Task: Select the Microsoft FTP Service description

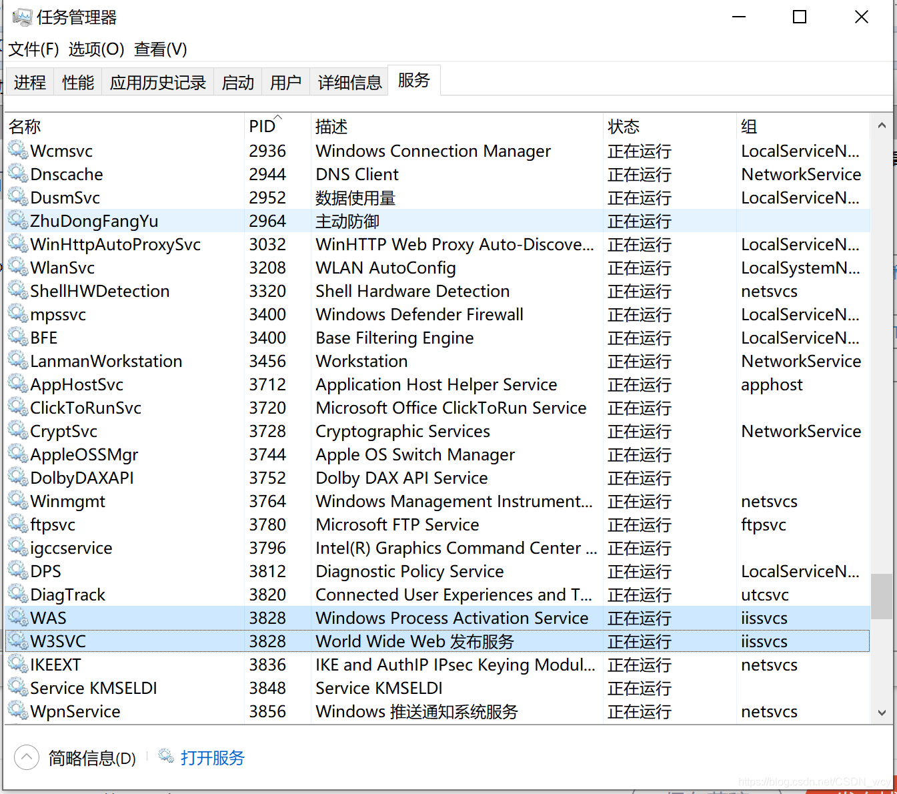Action: (397, 524)
